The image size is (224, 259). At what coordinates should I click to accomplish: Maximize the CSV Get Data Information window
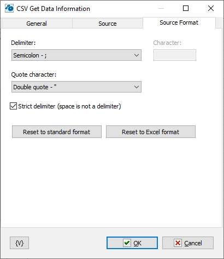coord(186,8)
